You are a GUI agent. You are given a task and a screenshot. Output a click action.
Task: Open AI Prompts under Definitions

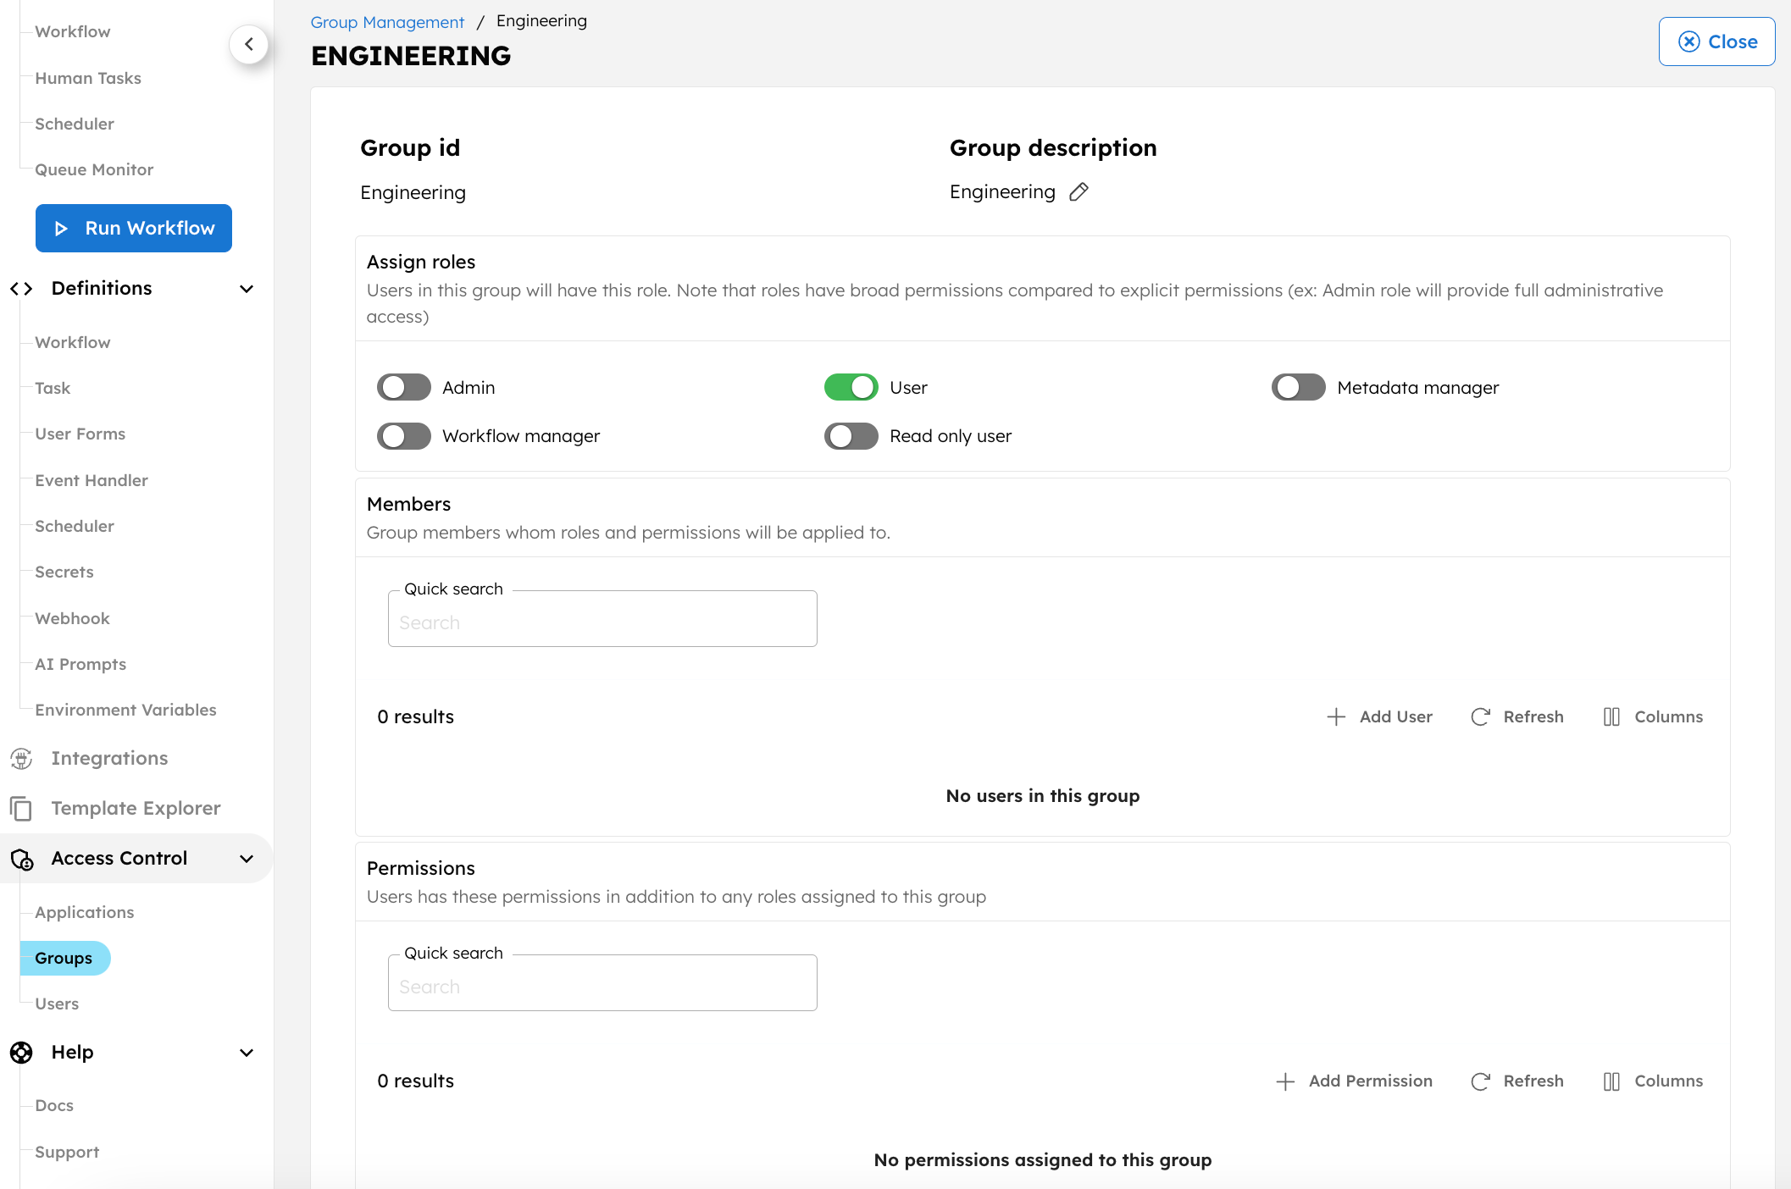80,664
